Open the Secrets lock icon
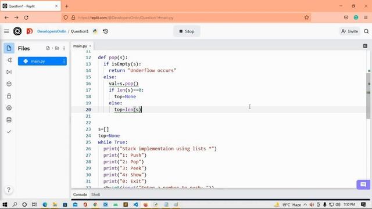This screenshot has height=209, width=372. (x=9, y=96)
